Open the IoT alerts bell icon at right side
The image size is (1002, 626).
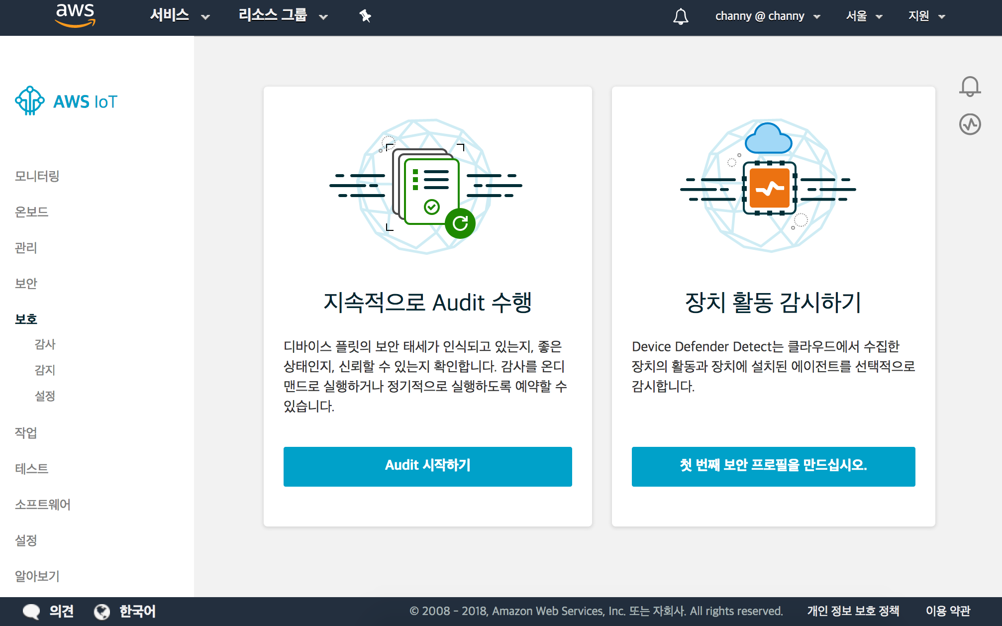pyautogui.click(x=970, y=86)
